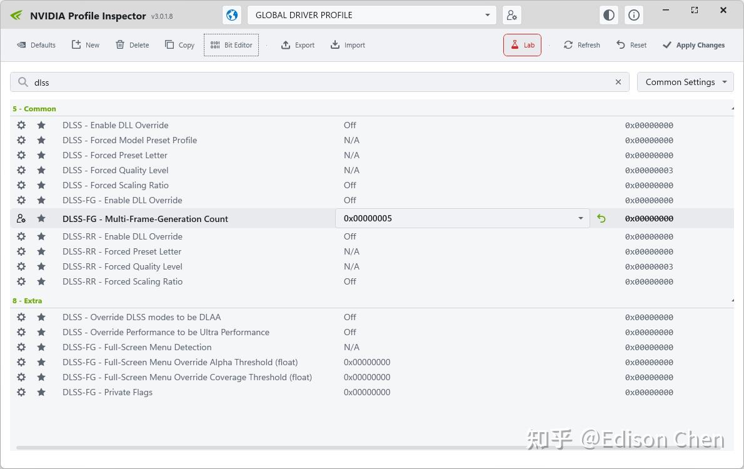The height and width of the screenshot is (469, 744).
Task: Toggle star of DLSS-RR - Forced Scaling Ratio
Action: point(41,281)
